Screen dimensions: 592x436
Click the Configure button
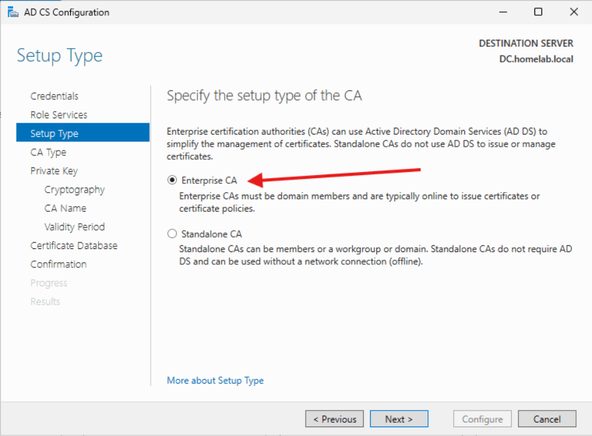point(482,418)
